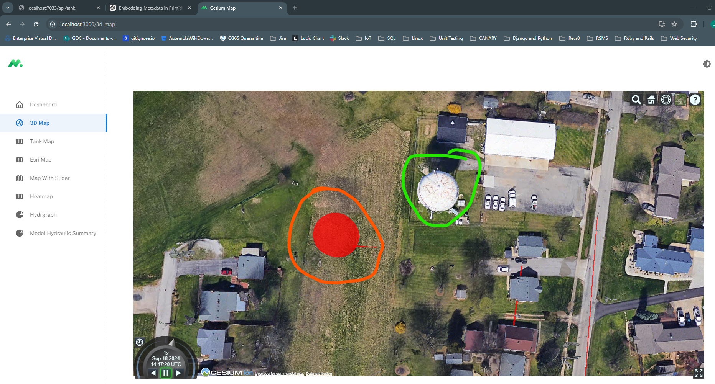Toggle the theme settings gear icon

tap(707, 64)
